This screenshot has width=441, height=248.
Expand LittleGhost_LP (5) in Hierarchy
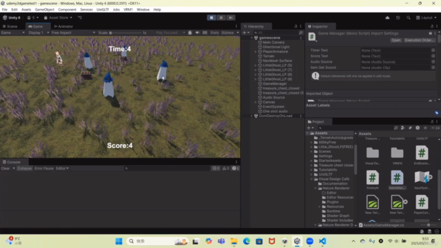(x=256, y=65)
